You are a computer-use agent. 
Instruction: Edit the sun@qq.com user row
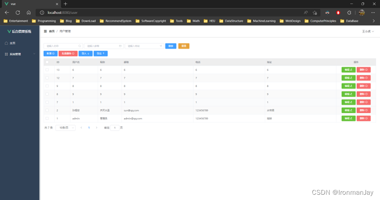click(348, 110)
